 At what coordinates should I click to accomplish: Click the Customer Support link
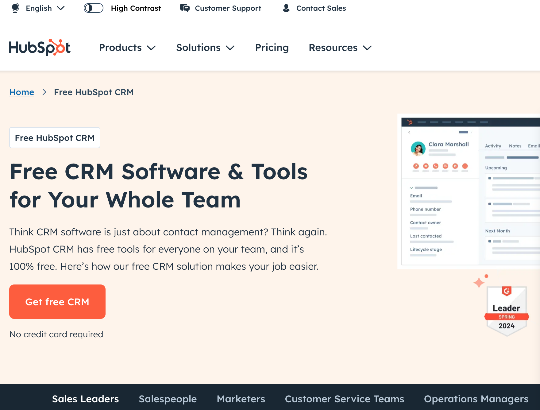(x=228, y=8)
